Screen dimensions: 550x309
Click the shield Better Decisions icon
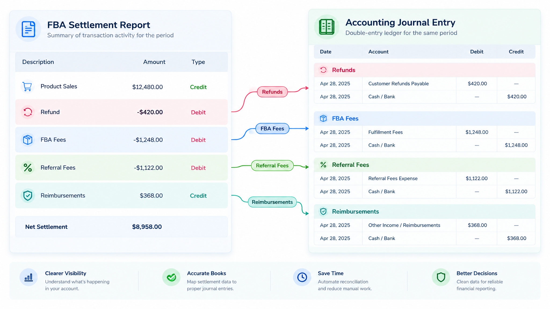click(x=441, y=277)
